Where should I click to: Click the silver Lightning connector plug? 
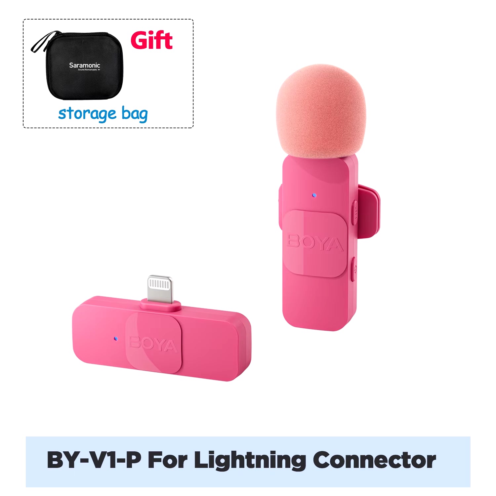point(160,288)
